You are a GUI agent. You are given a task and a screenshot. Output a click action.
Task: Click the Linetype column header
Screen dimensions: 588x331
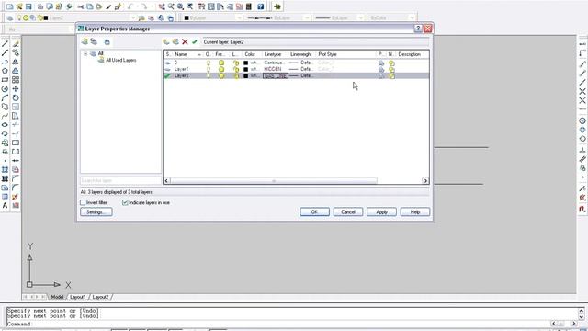(275, 54)
